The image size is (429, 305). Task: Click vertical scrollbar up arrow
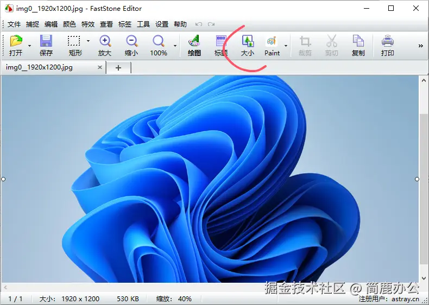coord(424,80)
